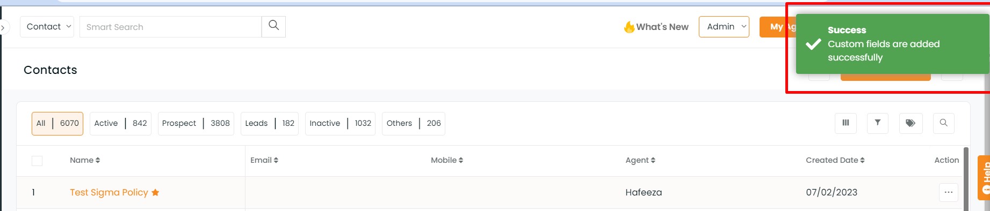Expand the left sidebar chevron
Image resolution: width=990 pixels, height=211 pixels.
[4, 27]
